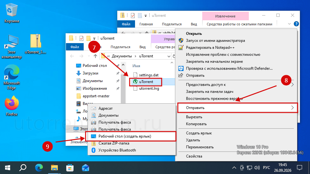Switch the РУС input language indicator
This screenshot has height=174, width=310.
[266, 168]
